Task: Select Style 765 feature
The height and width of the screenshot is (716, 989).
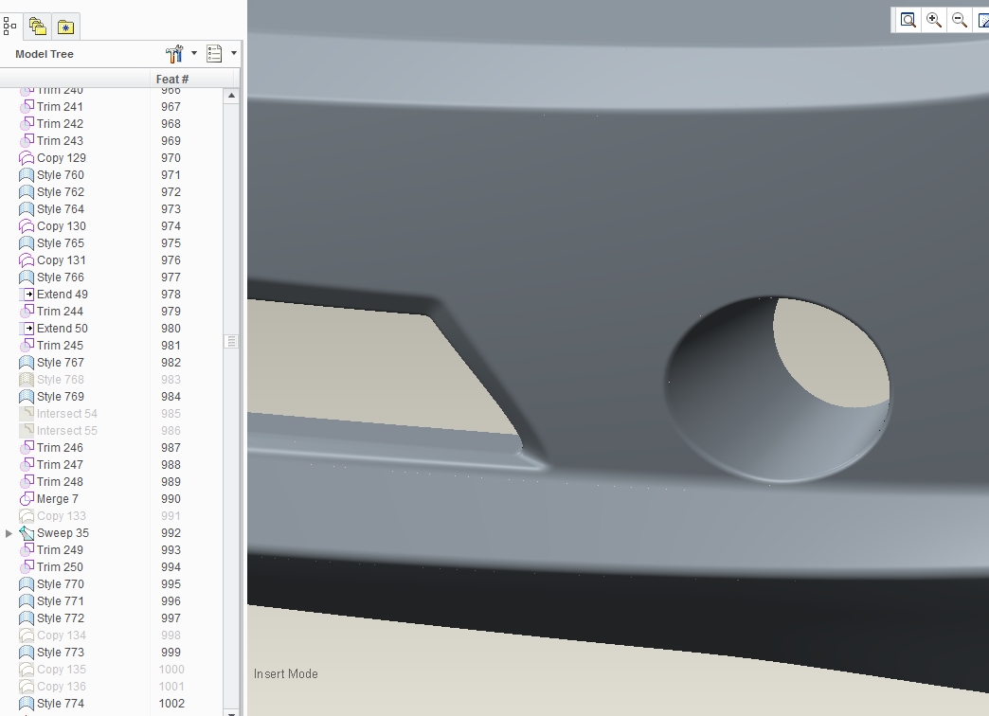Action: point(61,242)
